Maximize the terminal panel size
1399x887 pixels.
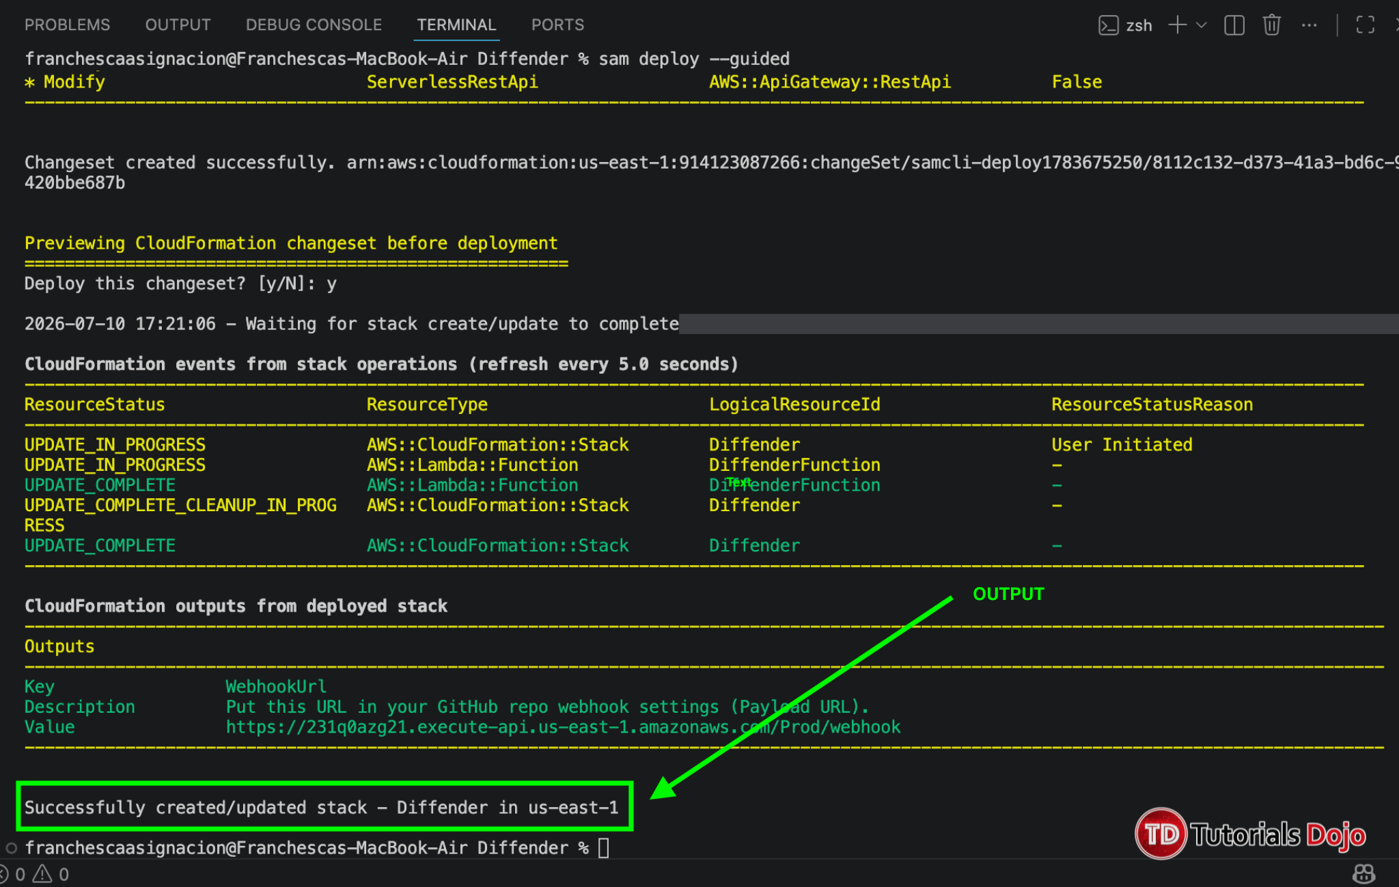pos(1365,25)
